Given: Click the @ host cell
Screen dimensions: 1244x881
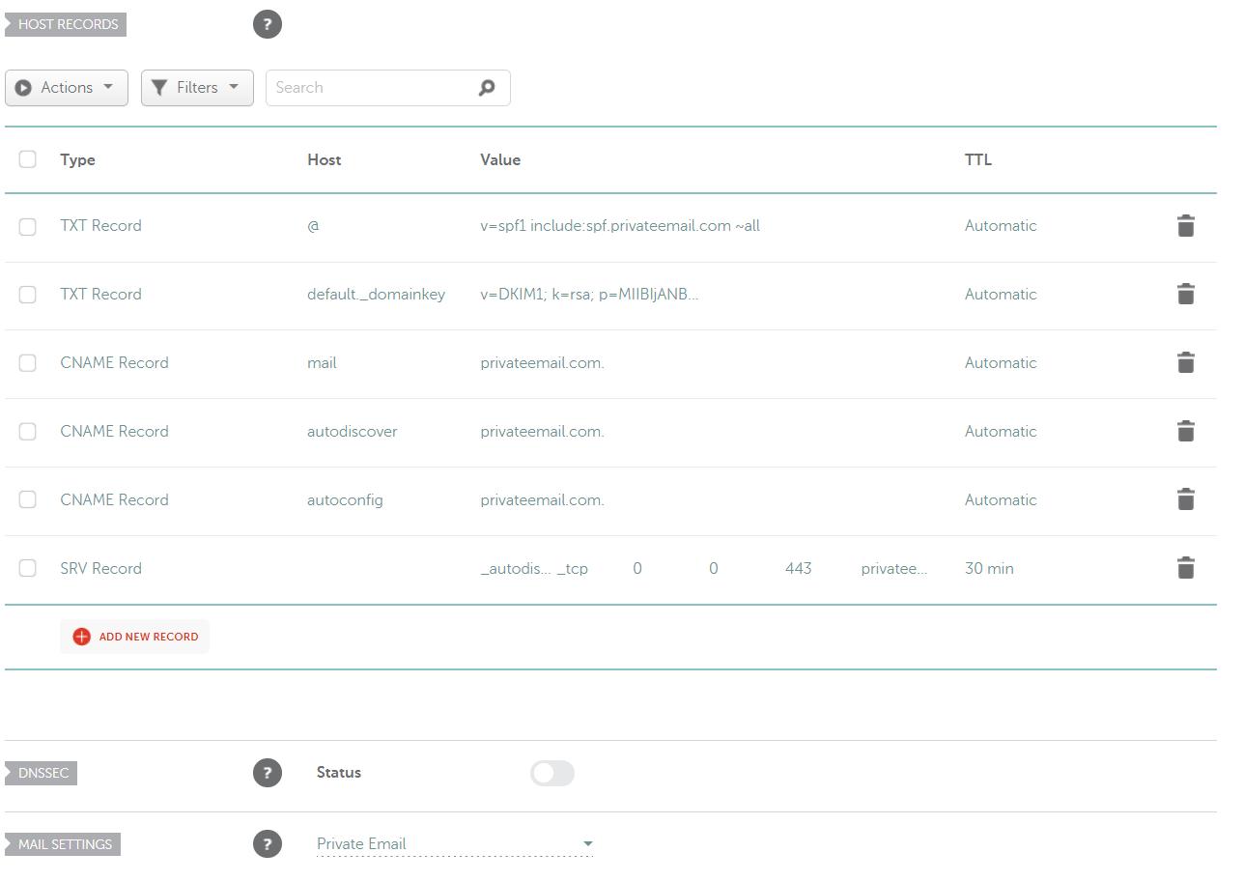Looking at the screenshot, I should 313,226.
